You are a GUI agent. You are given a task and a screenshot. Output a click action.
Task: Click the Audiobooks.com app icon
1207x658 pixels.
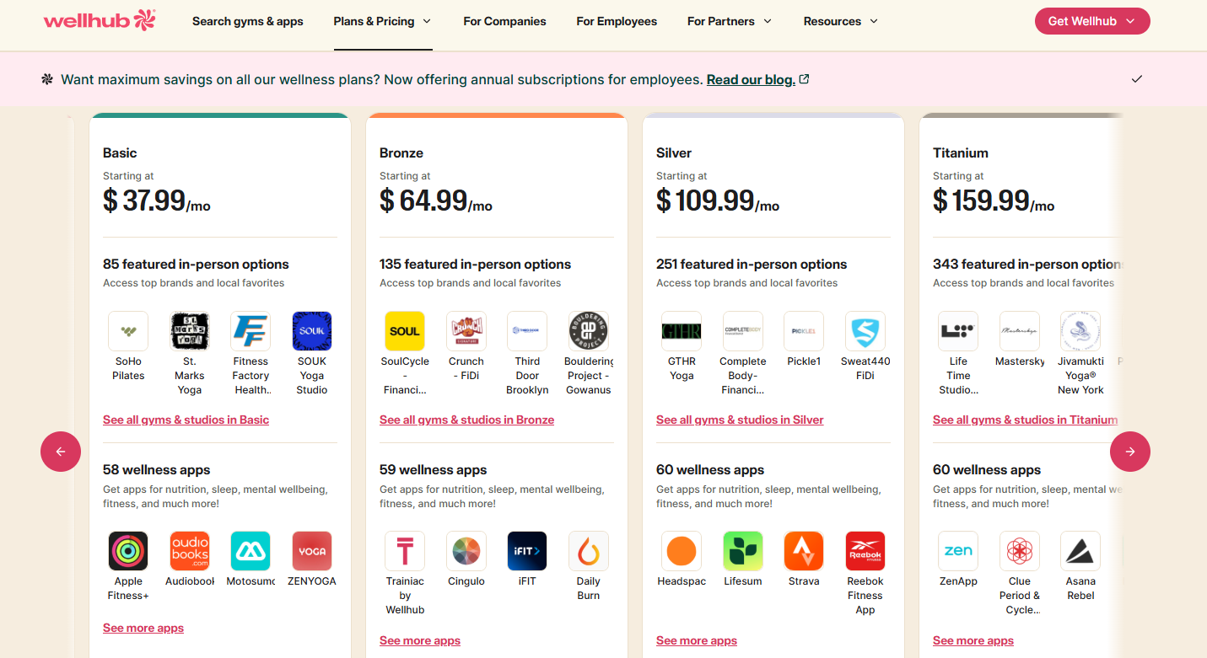(x=190, y=551)
